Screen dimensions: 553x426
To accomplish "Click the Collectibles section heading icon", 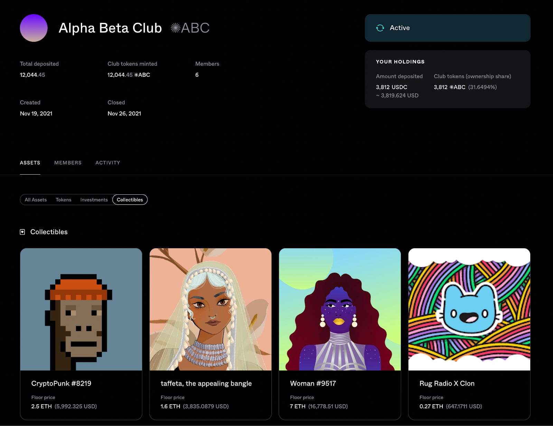I will pos(22,232).
